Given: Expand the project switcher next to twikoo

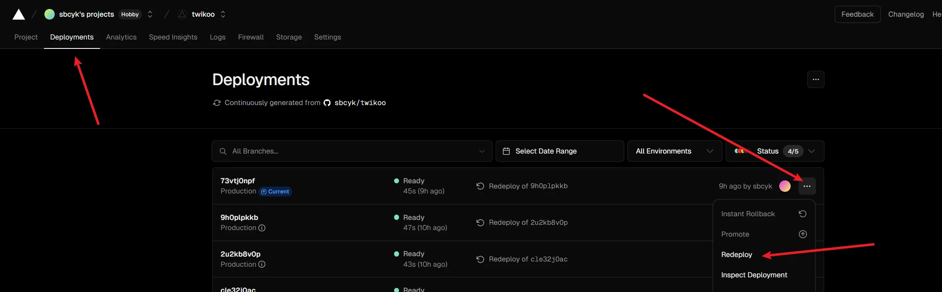Looking at the screenshot, I should tap(223, 14).
